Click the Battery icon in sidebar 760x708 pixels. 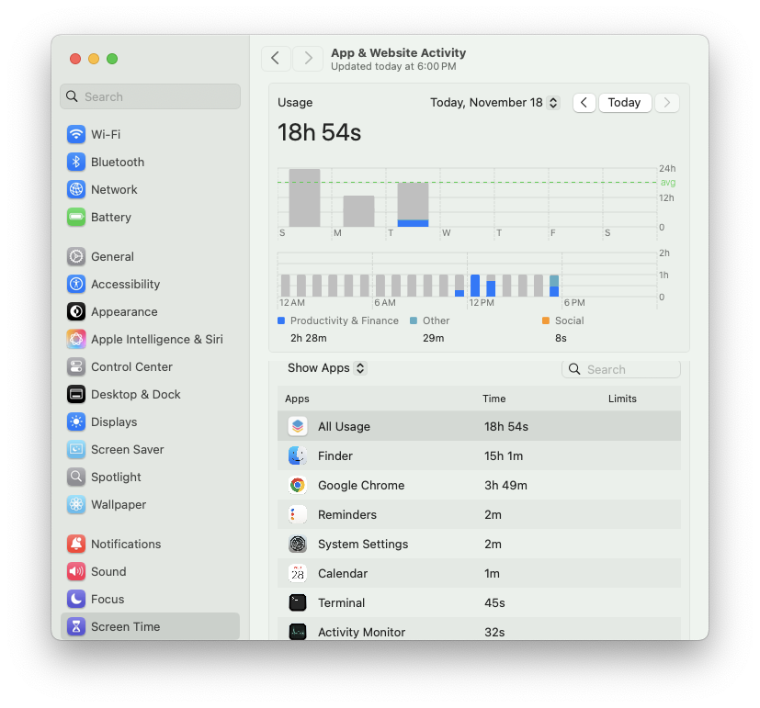76,217
